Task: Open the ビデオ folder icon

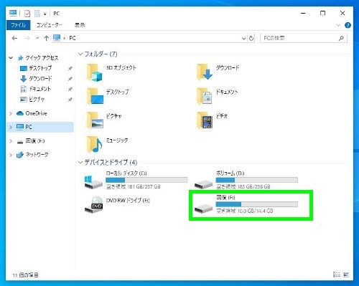Action: [x=205, y=120]
